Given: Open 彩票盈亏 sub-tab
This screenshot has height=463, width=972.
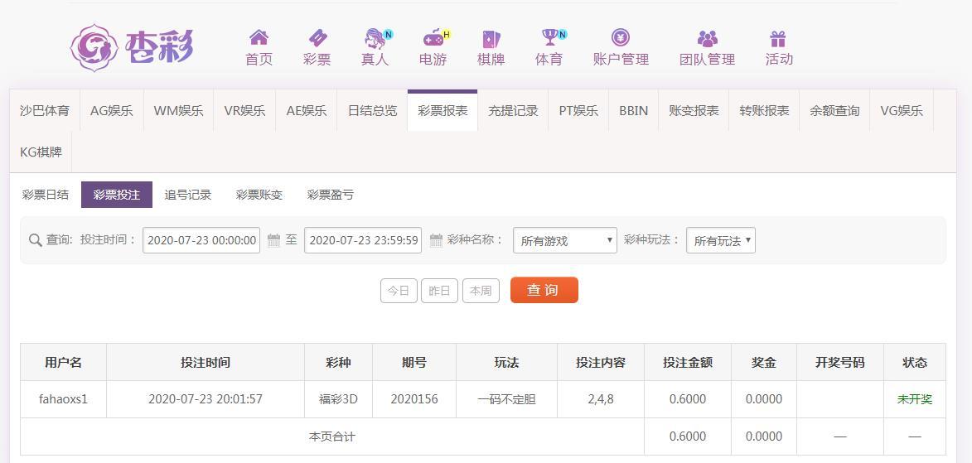Looking at the screenshot, I should click(x=331, y=195).
